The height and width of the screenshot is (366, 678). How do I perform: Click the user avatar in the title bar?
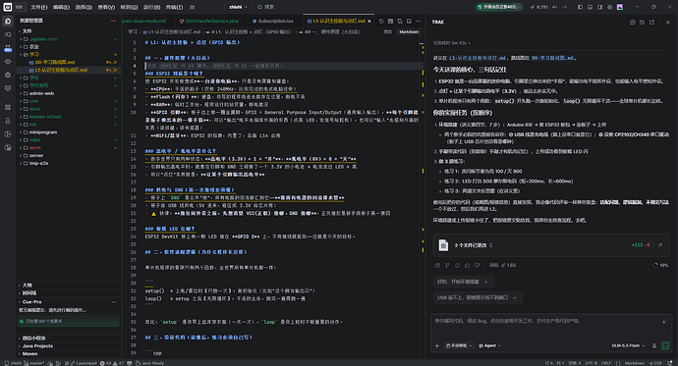(620, 7)
